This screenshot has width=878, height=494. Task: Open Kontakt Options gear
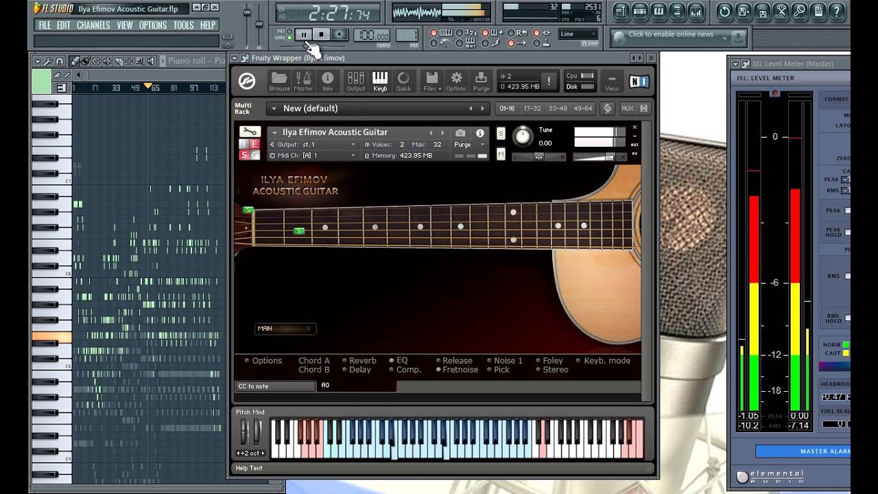coord(456,80)
